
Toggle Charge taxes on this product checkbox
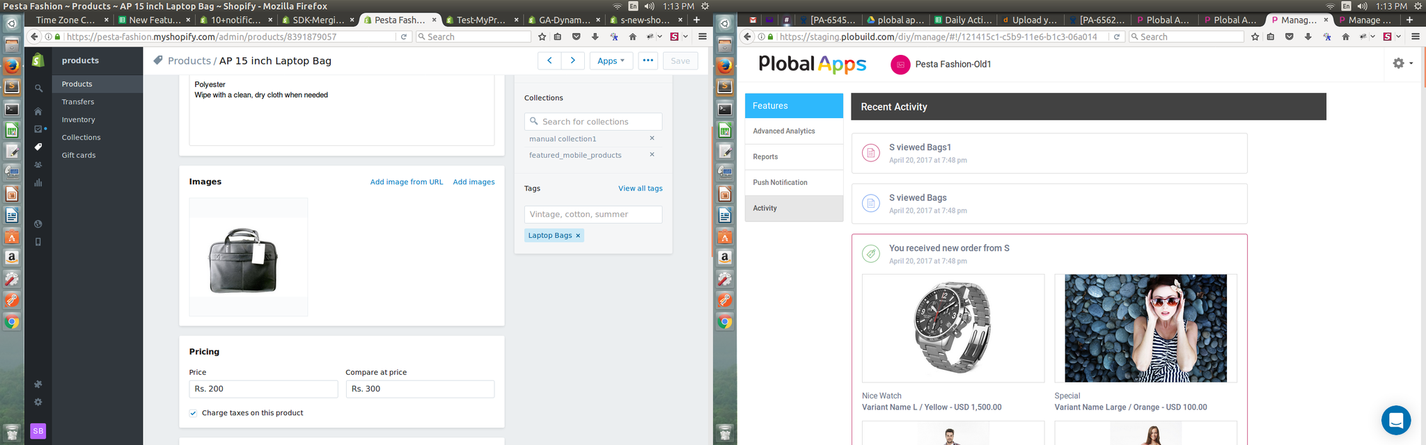(x=194, y=413)
